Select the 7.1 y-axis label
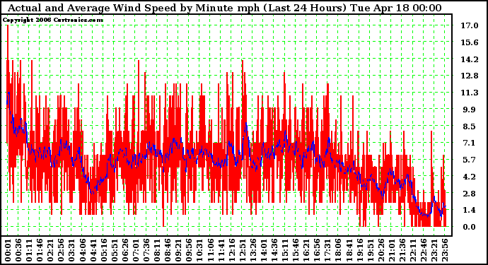This screenshot has width=488, height=265. click(x=470, y=143)
